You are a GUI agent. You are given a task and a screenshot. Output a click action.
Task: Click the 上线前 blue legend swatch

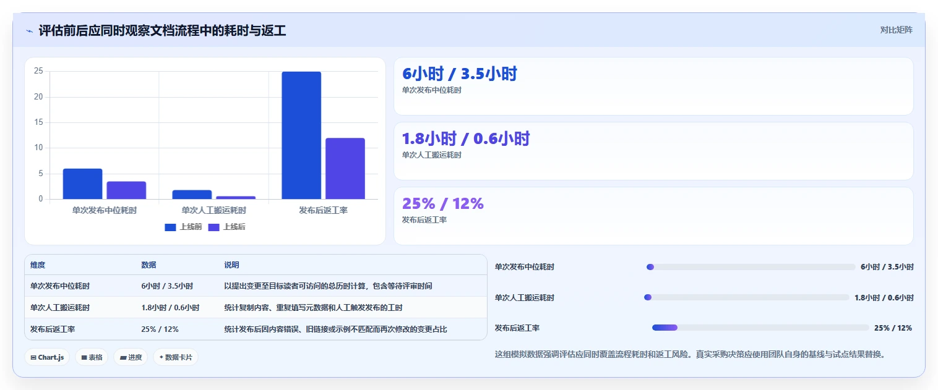[170, 227]
